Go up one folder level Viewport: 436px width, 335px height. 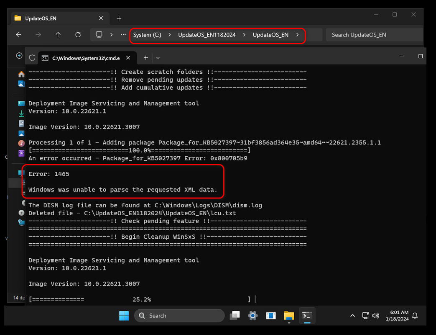coord(58,35)
